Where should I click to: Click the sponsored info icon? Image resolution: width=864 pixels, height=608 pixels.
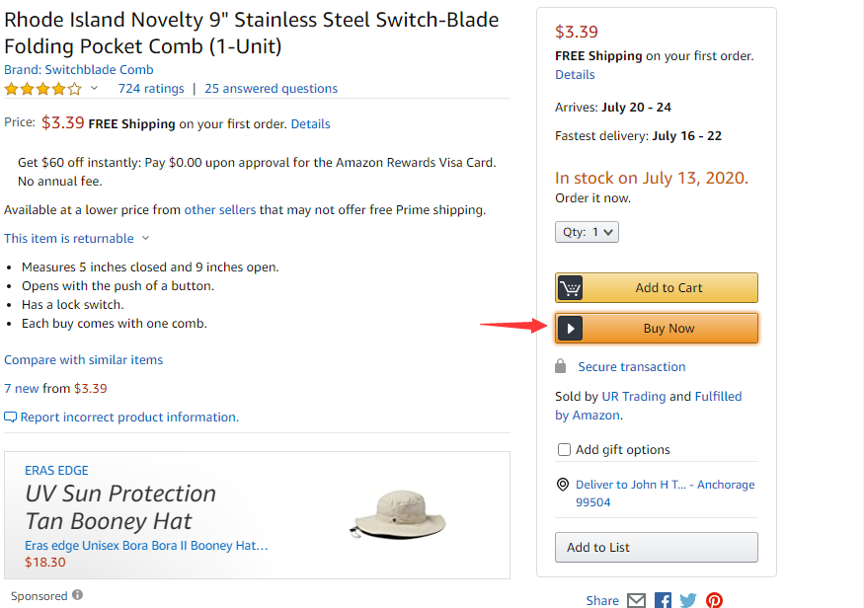(x=77, y=595)
